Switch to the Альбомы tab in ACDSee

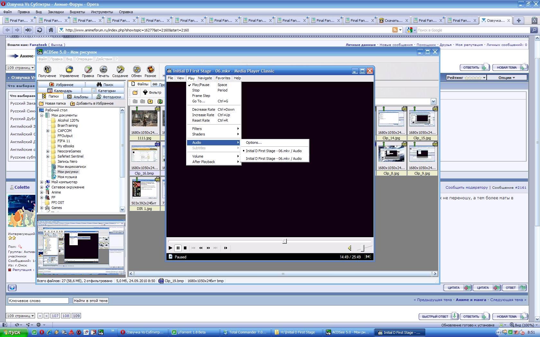tap(78, 97)
